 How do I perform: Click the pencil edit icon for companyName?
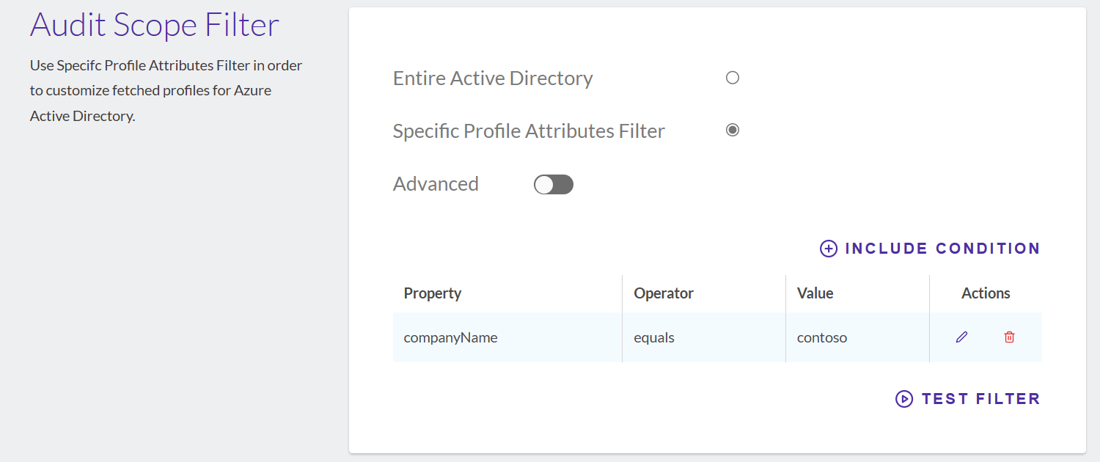coord(961,337)
